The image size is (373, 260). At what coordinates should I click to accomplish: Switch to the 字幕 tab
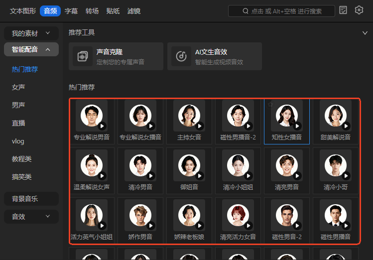pos(71,11)
